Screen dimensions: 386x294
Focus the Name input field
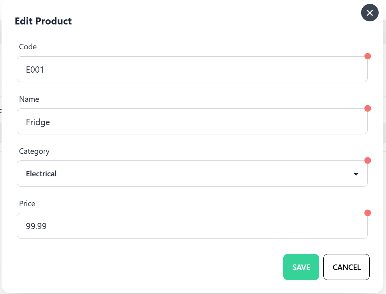click(192, 122)
